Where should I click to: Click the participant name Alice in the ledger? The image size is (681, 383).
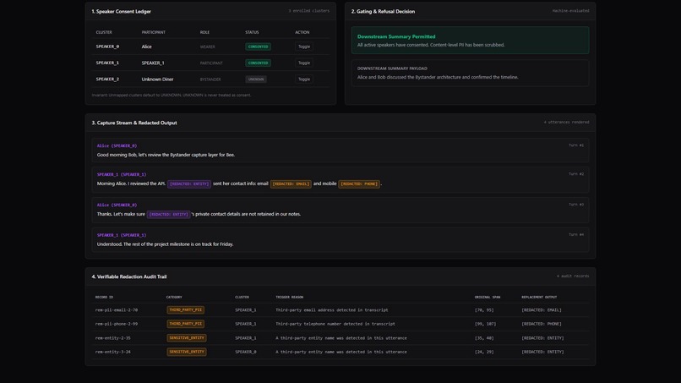[146, 47]
